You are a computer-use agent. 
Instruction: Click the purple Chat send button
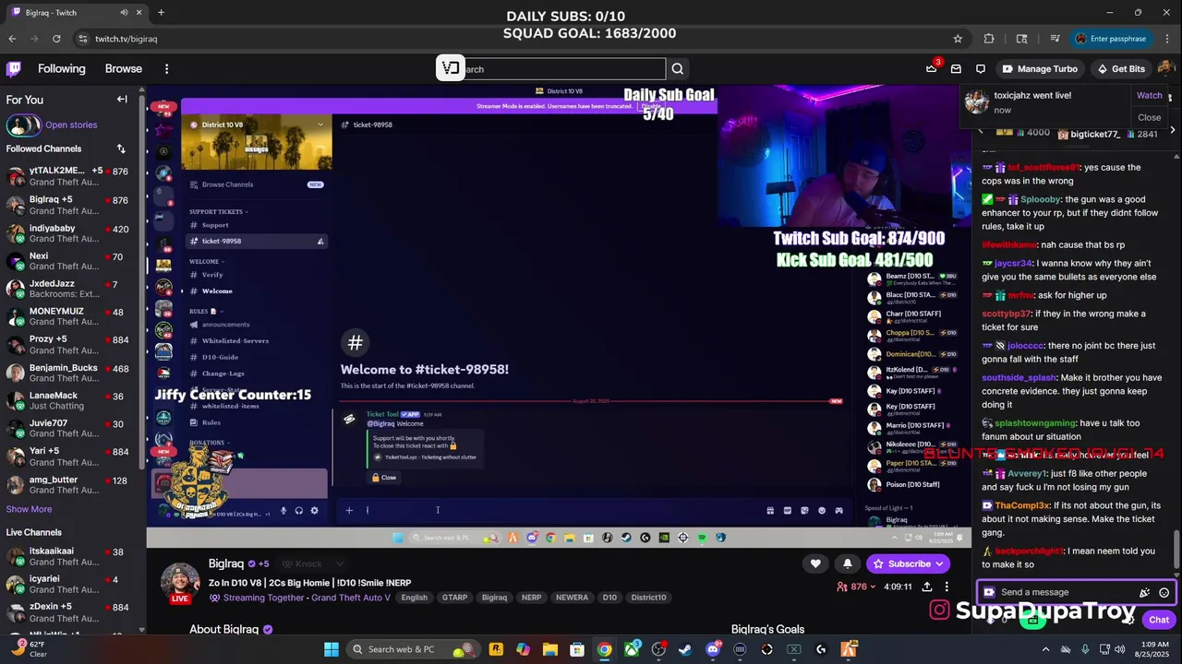[x=1159, y=620]
